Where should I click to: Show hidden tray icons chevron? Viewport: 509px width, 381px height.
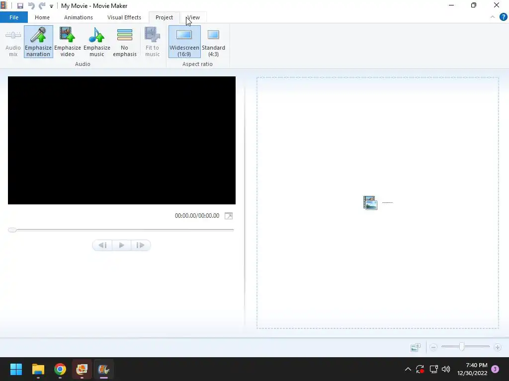(408, 369)
